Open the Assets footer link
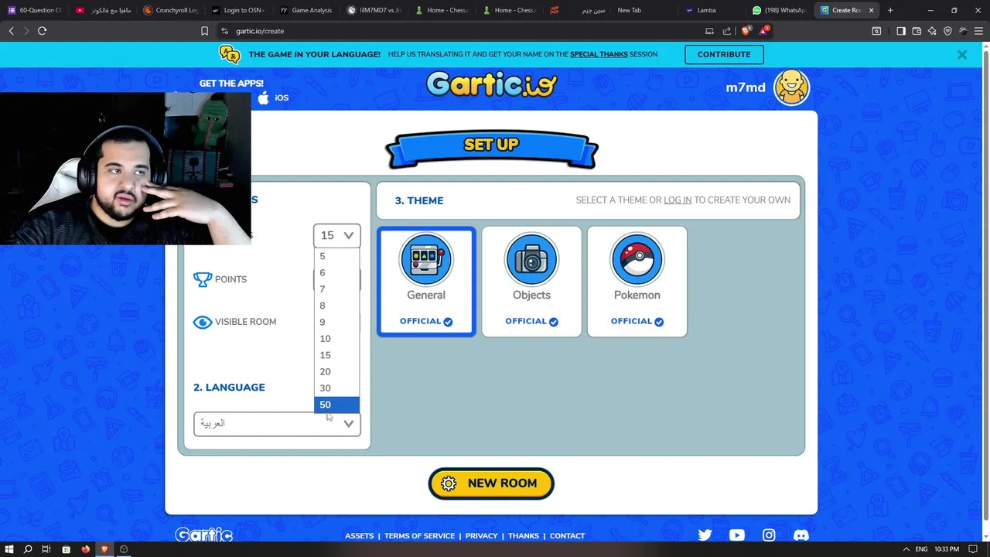 pyautogui.click(x=359, y=535)
